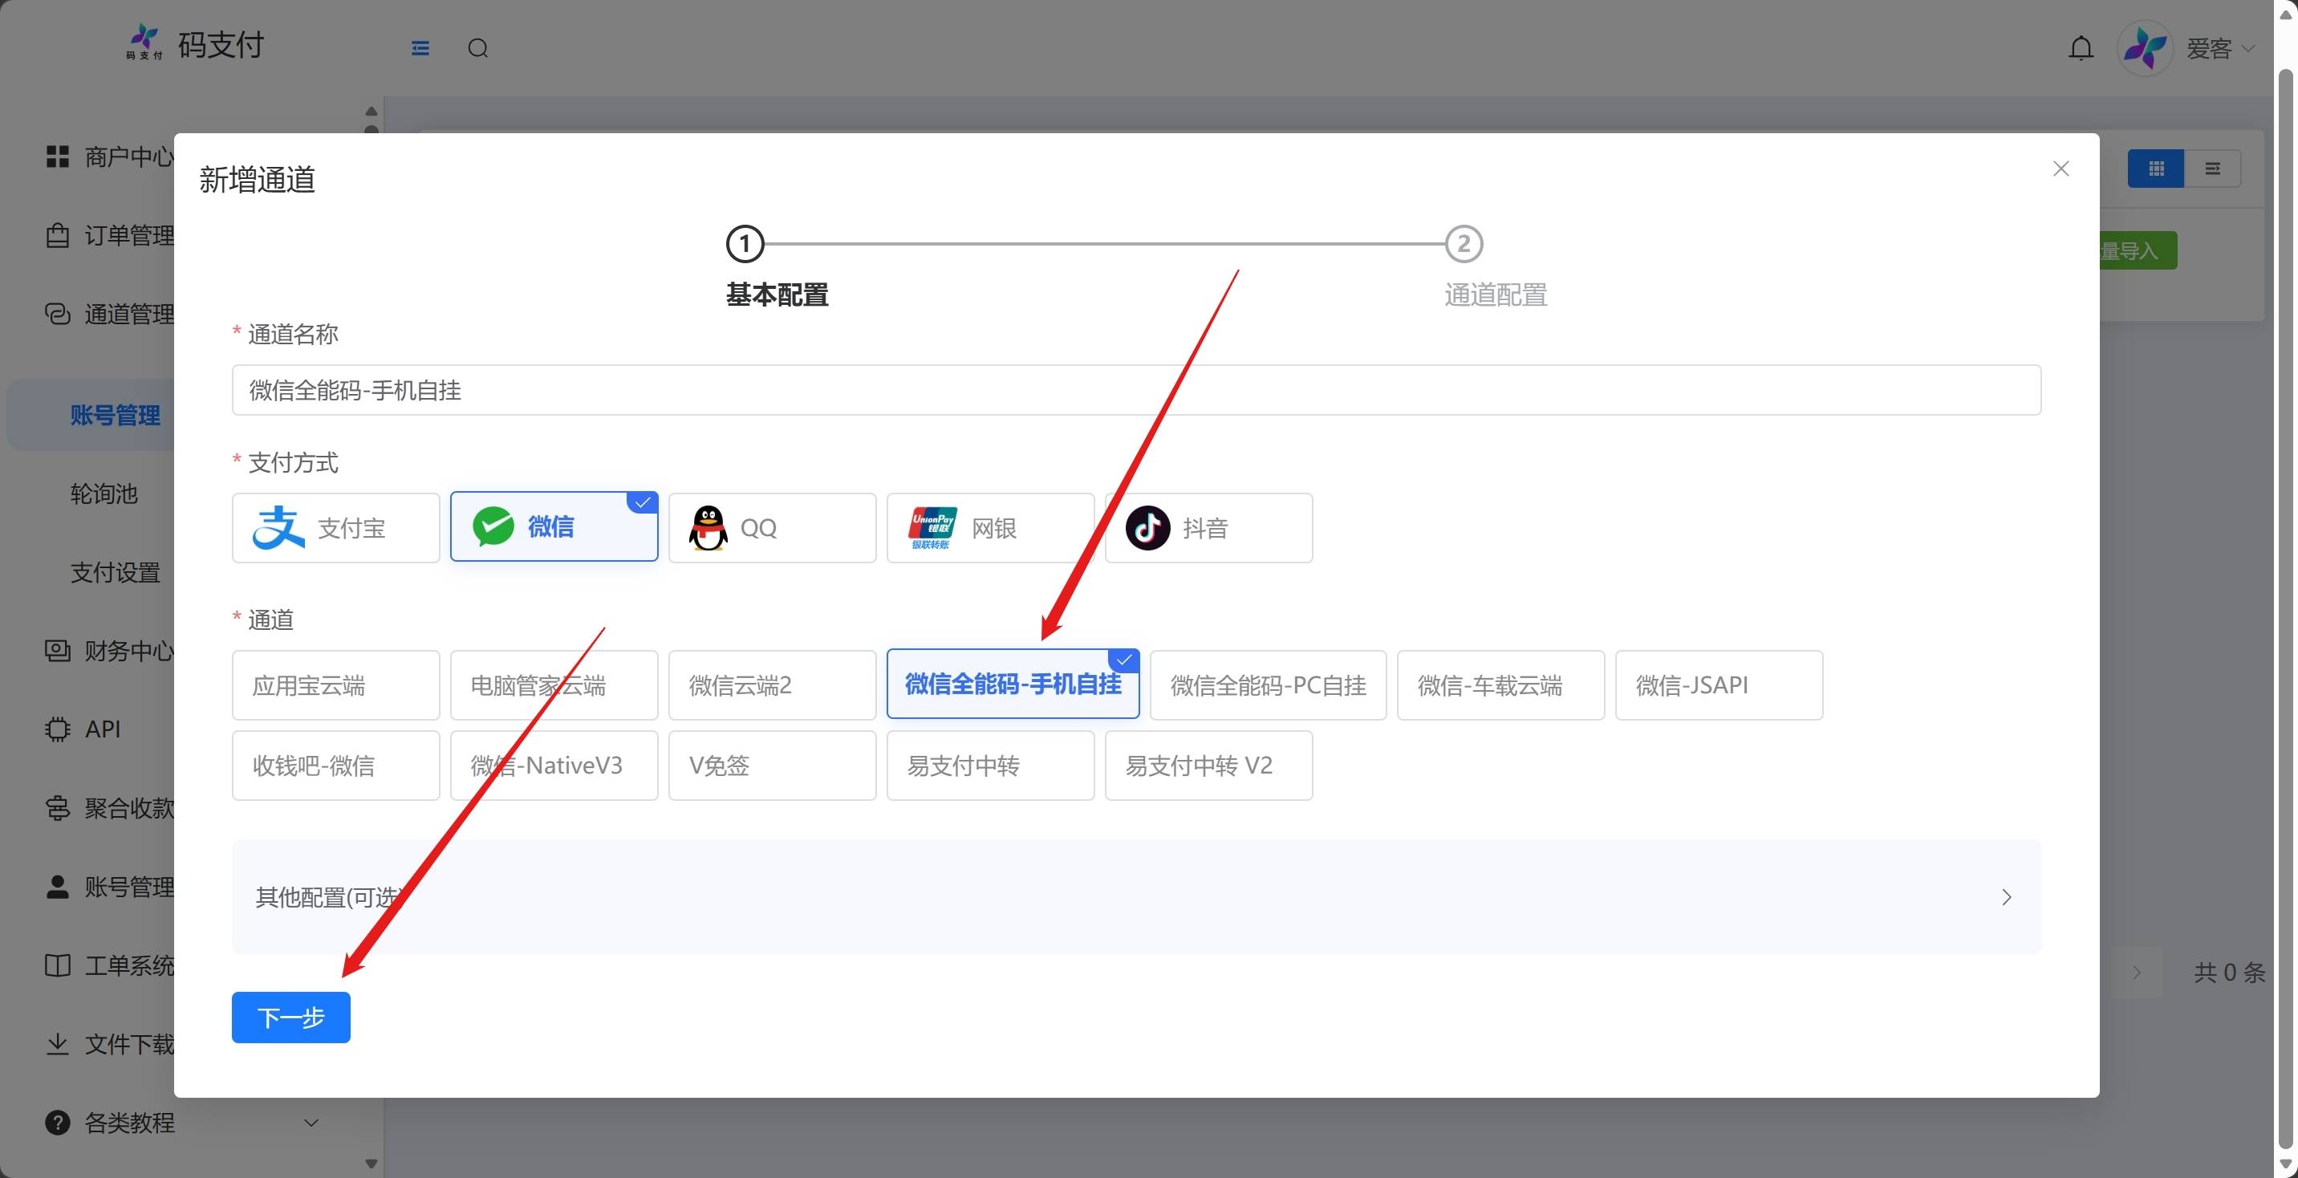Select 支付宝 payment method
The width and height of the screenshot is (2298, 1178).
[335, 528]
